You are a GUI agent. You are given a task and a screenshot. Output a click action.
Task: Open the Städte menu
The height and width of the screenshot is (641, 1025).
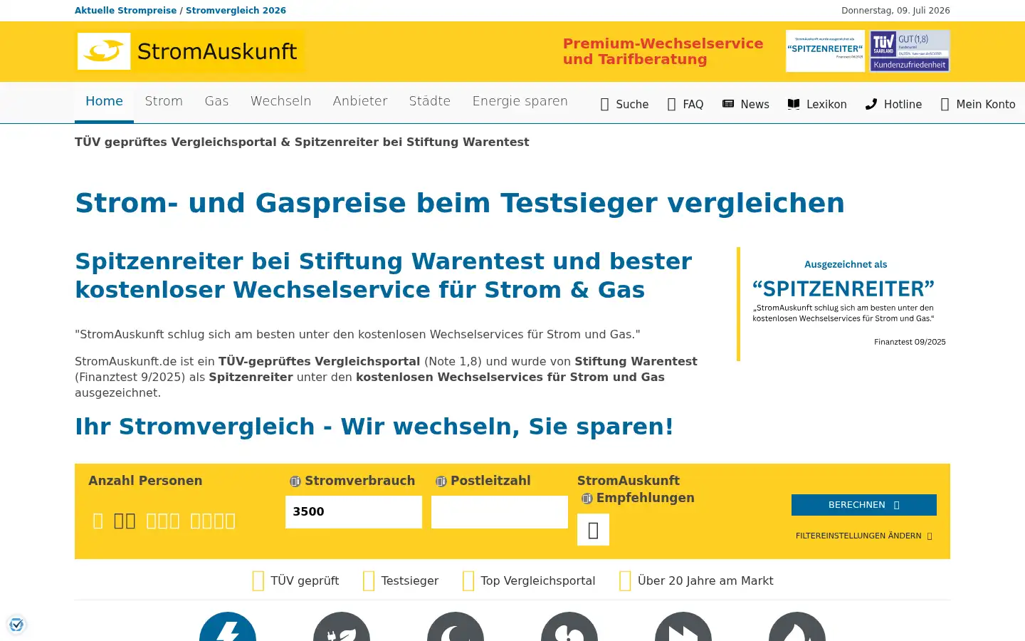click(430, 101)
